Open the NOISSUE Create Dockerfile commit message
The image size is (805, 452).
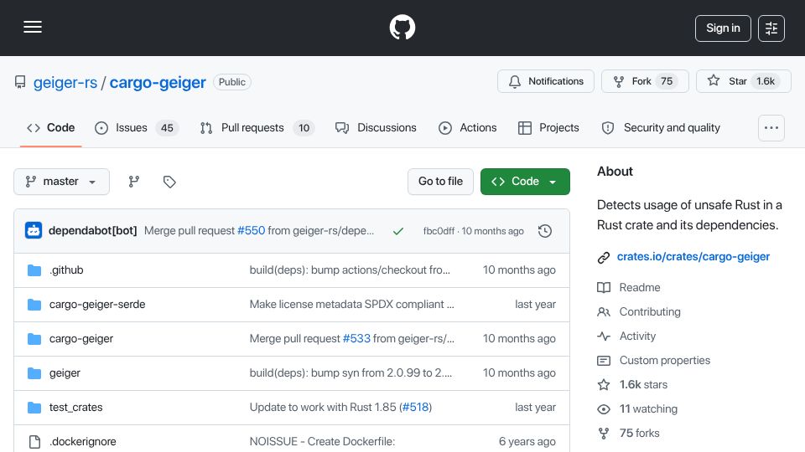322,442
